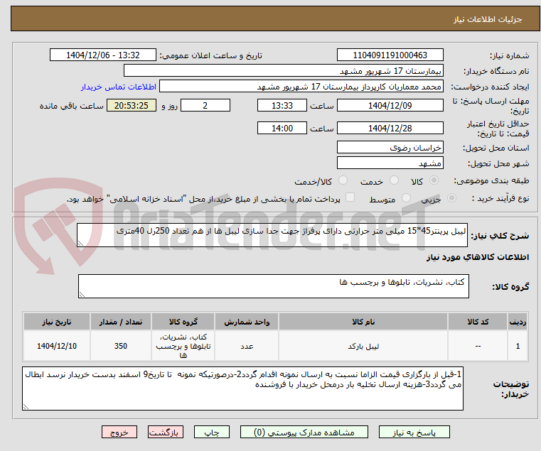Click the کد کالا column header

478,322
